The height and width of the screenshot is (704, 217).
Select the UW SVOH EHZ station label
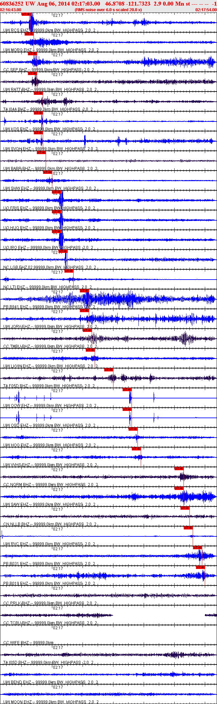[x=17, y=149]
